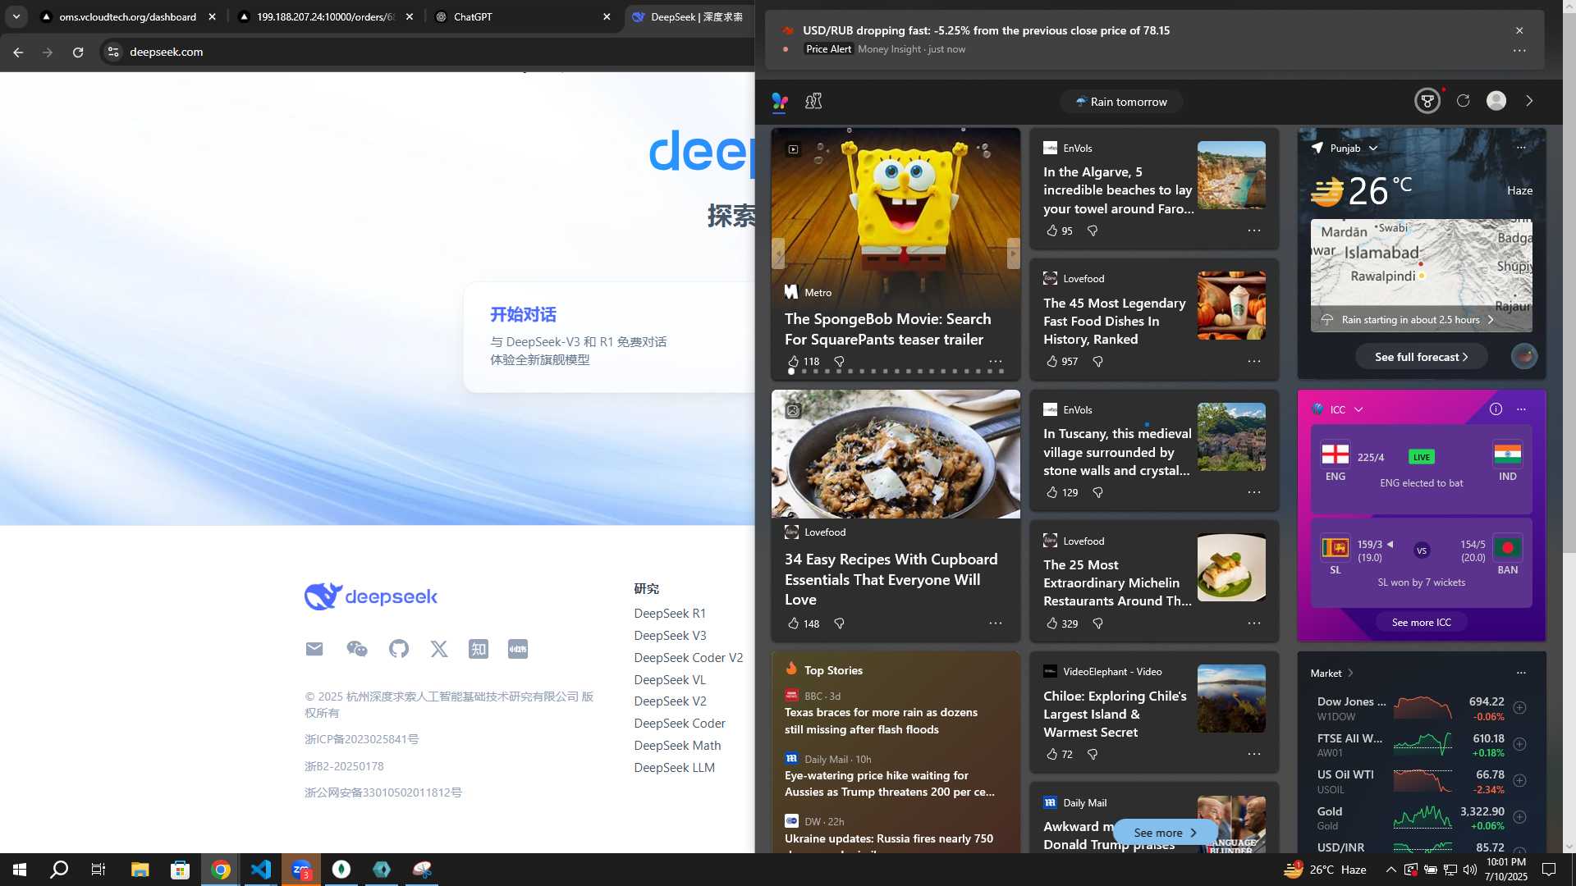Open Chrome tab search dropdown
The height and width of the screenshot is (886, 1576).
(16, 16)
